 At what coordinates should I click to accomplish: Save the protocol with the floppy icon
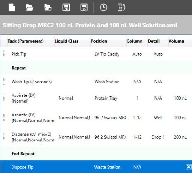66,7
